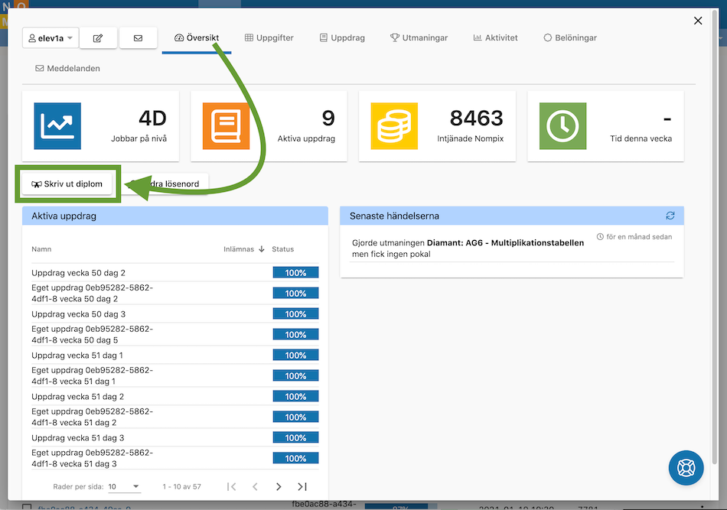Select Eget uppdrag vecka 50 dag 5 row
The height and width of the screenshot is (510, 727).
point(175,334)
